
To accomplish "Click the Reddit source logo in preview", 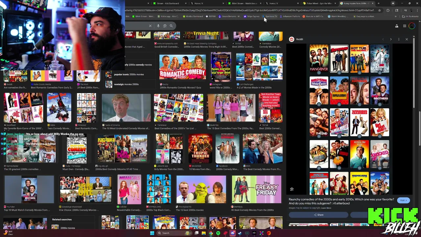I will click(x=291, y=39).
